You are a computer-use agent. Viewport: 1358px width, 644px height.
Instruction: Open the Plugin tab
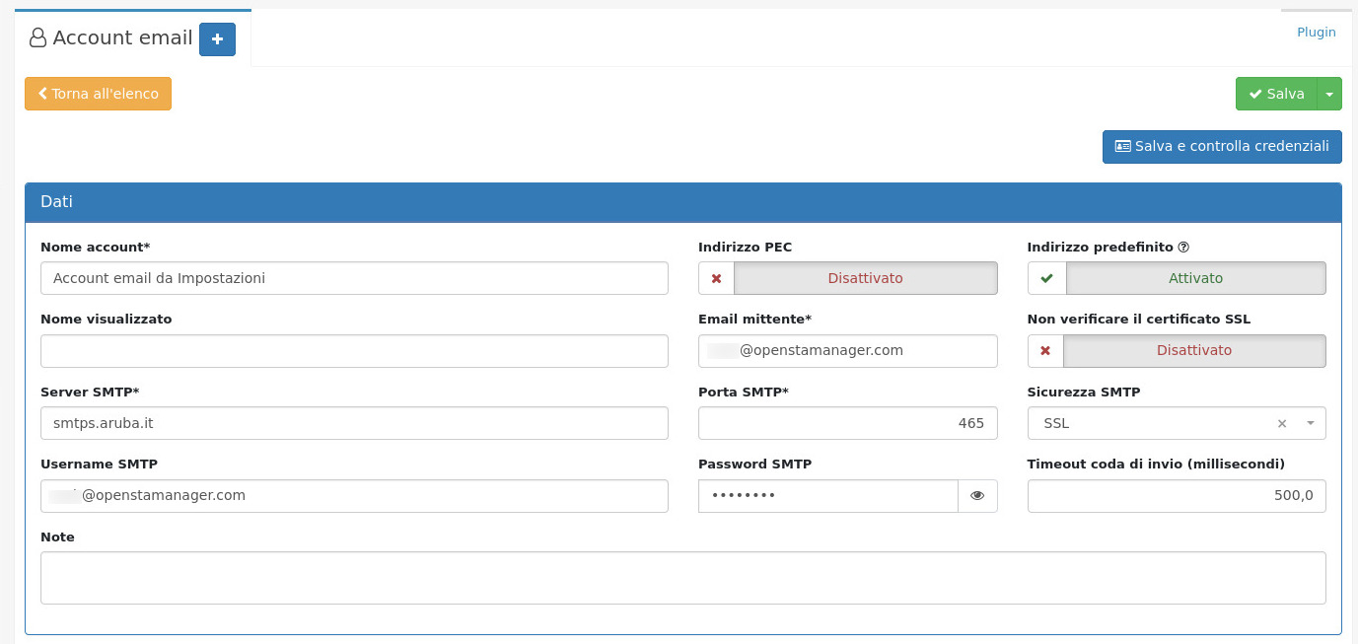1316,33
